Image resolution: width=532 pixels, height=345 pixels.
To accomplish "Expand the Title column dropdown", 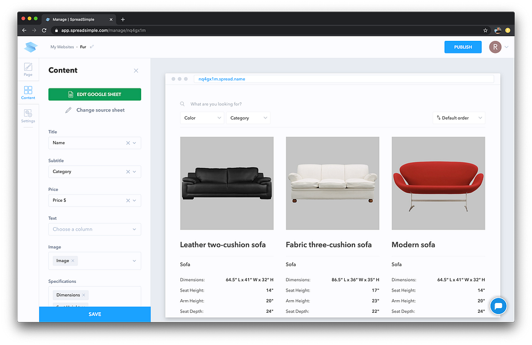I will point(134,143).
